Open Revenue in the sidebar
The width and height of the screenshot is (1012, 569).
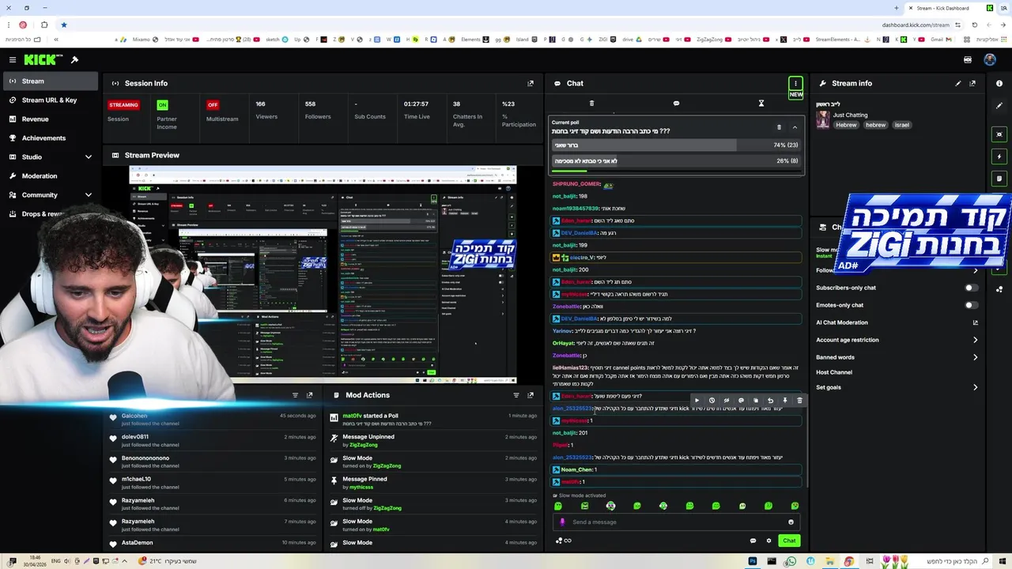51,119
